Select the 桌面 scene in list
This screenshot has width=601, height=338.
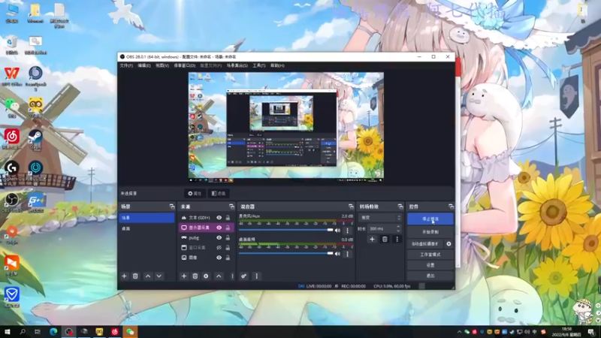click(x=146, y=228)
